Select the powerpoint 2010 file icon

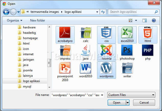click(x=65, y=68)
